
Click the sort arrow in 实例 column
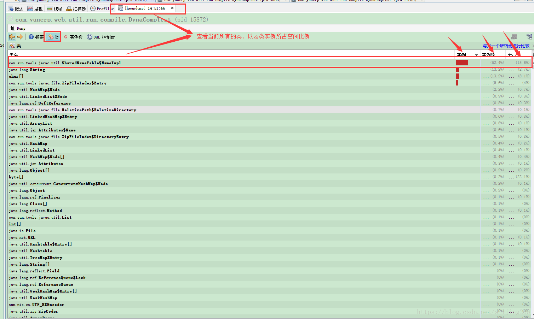(476, 55)
